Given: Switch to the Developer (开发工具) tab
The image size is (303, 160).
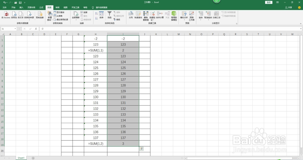Looking at the screenshot, I should point(75,8).
